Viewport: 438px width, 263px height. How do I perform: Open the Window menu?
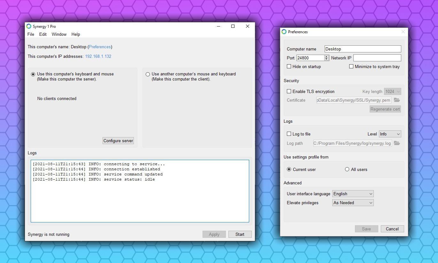point(59,34)
